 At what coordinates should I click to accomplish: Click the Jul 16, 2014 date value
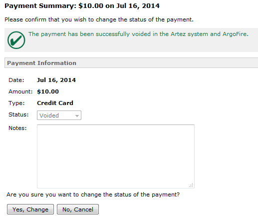[56, 80]
